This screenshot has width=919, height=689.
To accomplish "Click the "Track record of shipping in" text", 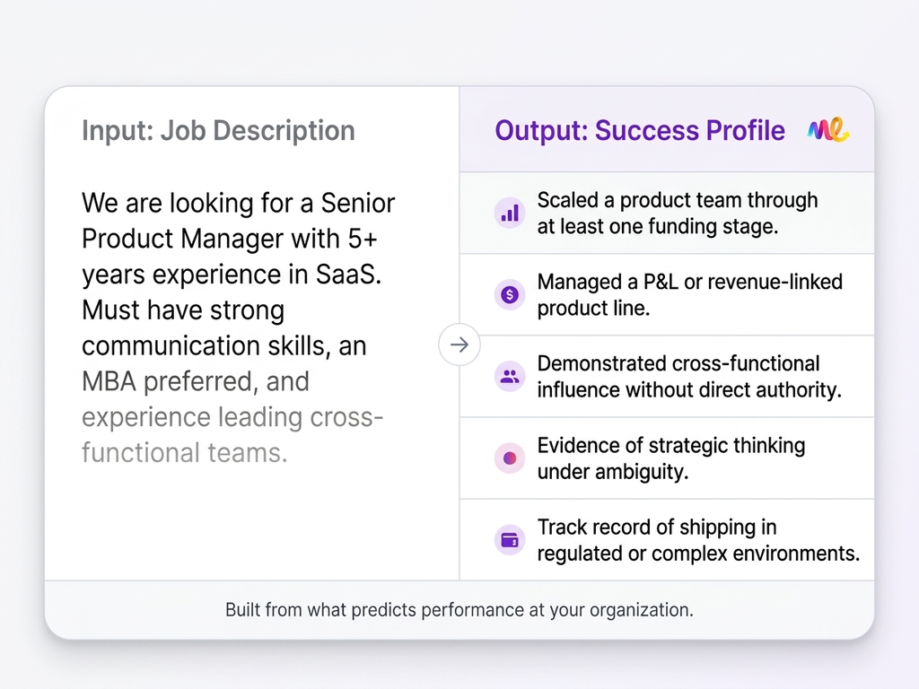I will (x=656, y=527).
